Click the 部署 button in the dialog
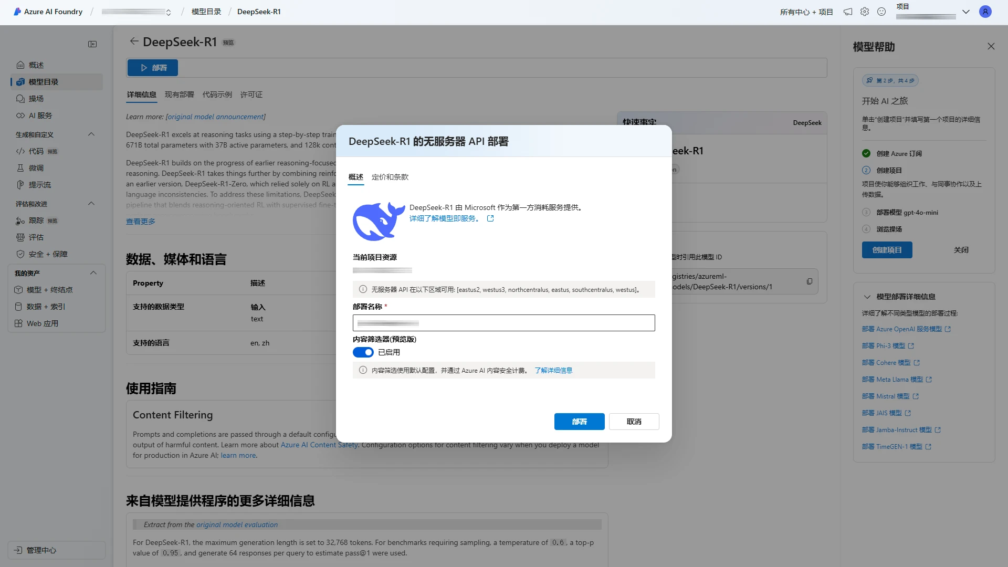 click(x=579, y=422)
